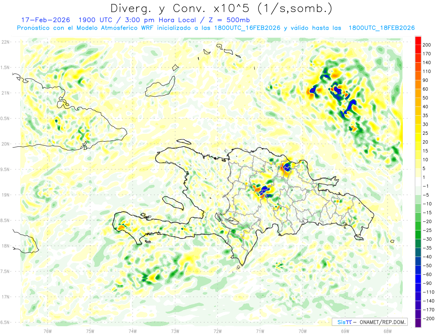Click the '75W' longitude label
This screenshot has width=435, height=336.
coord(90,331)
